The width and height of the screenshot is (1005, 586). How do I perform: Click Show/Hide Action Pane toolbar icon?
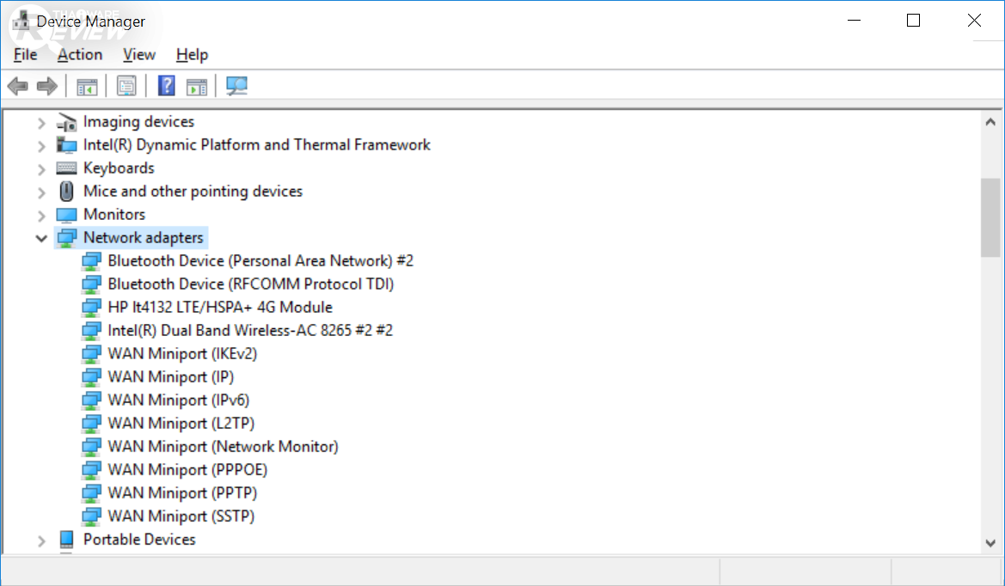point(197,86)
